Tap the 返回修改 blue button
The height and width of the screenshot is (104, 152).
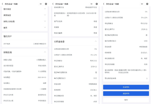(x=126, y=94)
